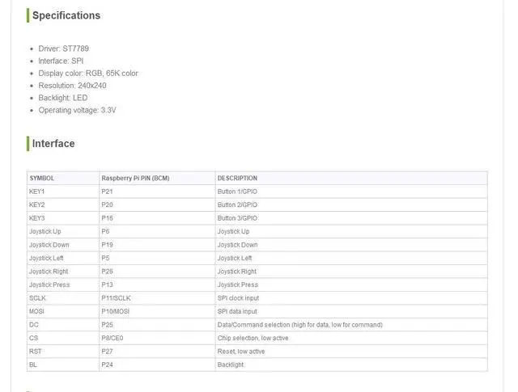
Task: Select the Joystick Up symbol cell
Action: (x=63, y=231)
